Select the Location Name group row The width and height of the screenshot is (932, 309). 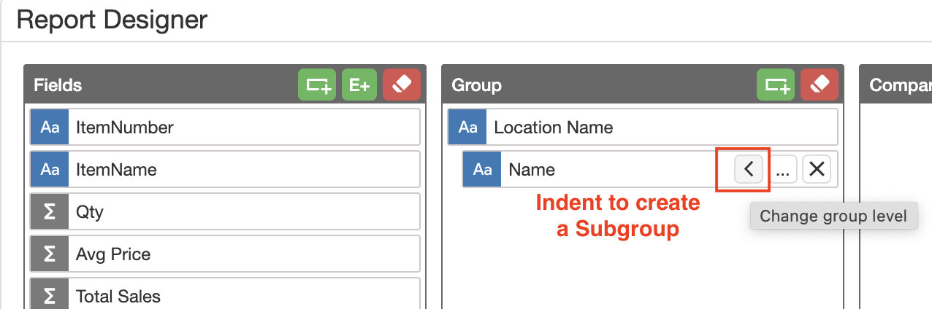643,128
